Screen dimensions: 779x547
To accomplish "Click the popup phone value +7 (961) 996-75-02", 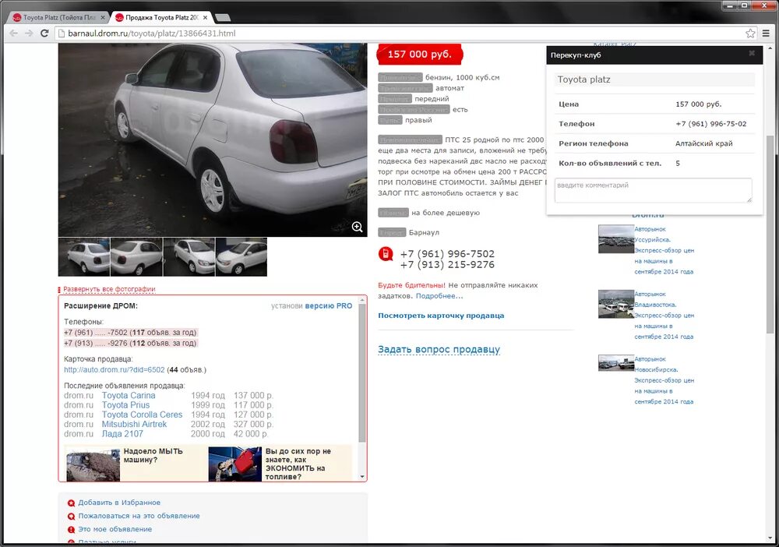I will point(711,124).
